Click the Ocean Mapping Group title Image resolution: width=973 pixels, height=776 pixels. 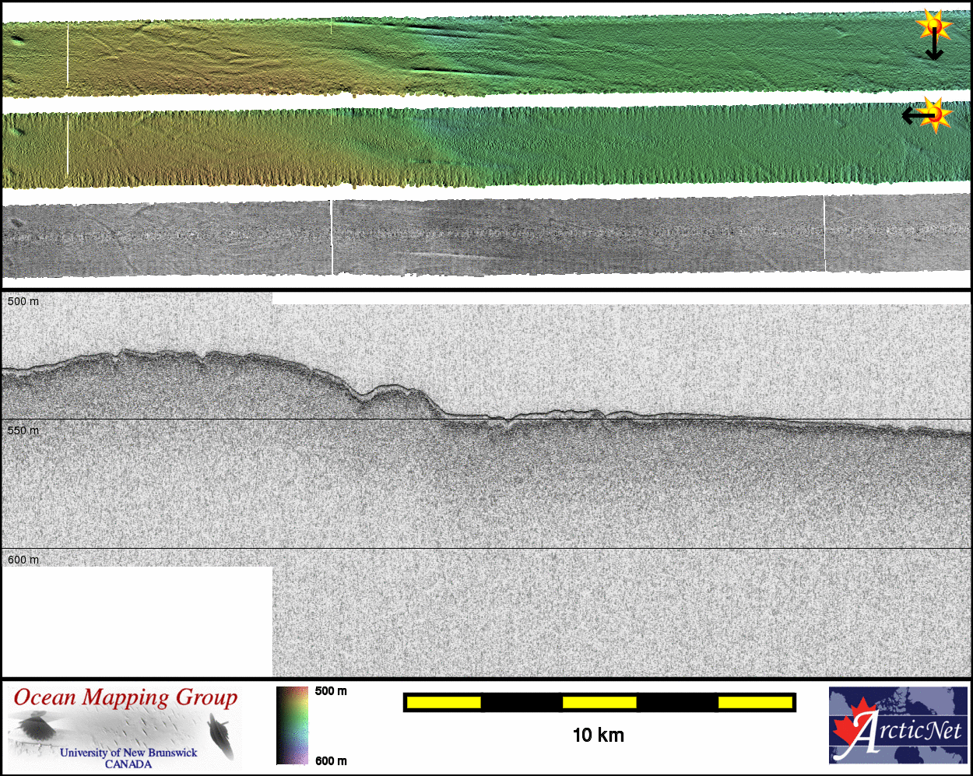(125, 697)
